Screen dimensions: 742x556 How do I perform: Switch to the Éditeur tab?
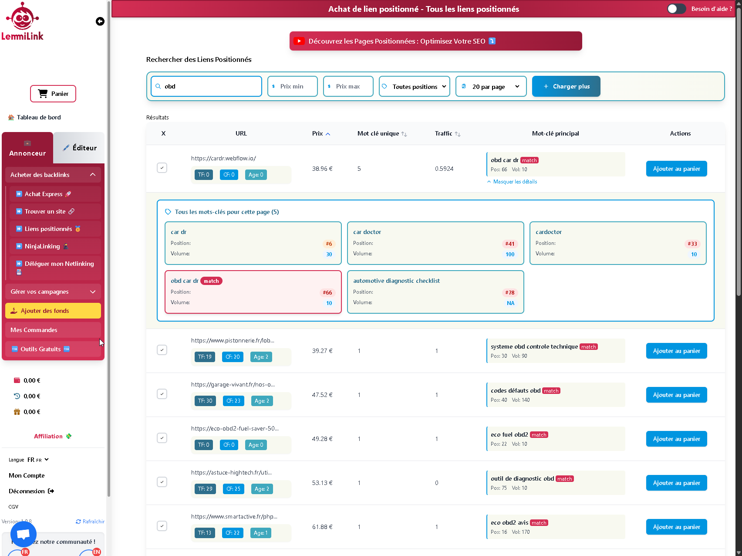[x=79, y=148]
